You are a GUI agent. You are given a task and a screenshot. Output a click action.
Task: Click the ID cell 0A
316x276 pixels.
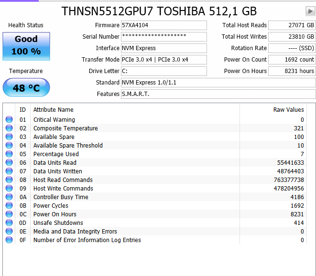click(x=23, y=197)
